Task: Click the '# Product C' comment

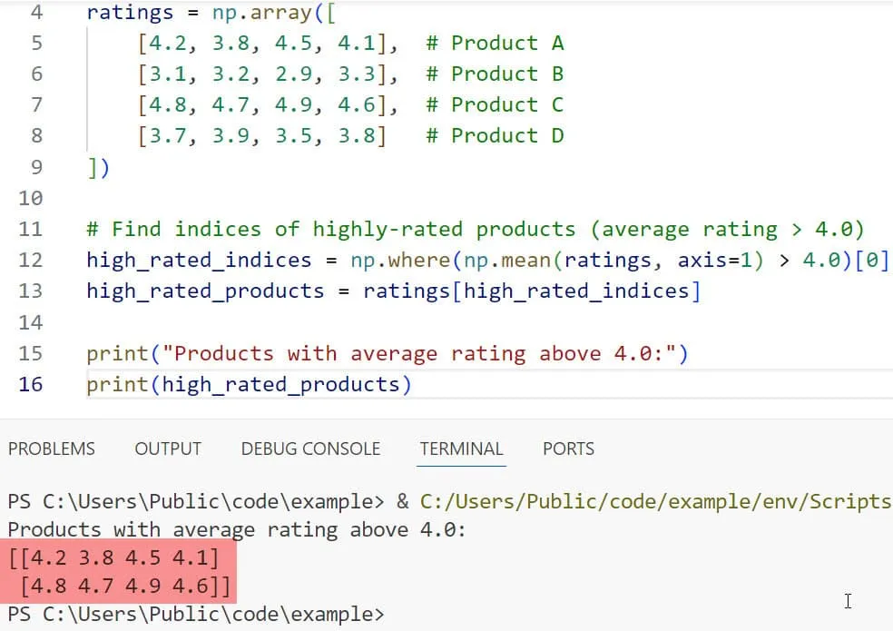Action: click(x=495, y=104)
